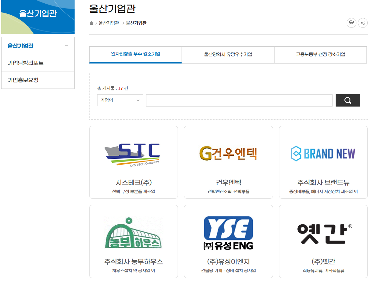Screen dimensions: 372x283
Task: Click the 주식회사 브랜드뉴 company name
Action: [323, 183]
